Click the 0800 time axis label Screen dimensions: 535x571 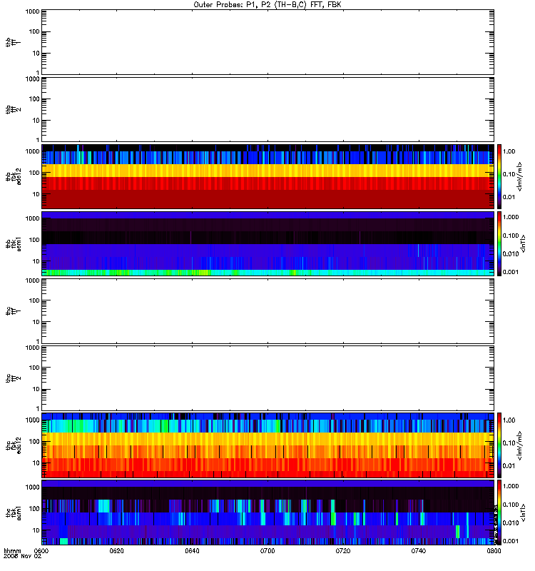point(494,551)
